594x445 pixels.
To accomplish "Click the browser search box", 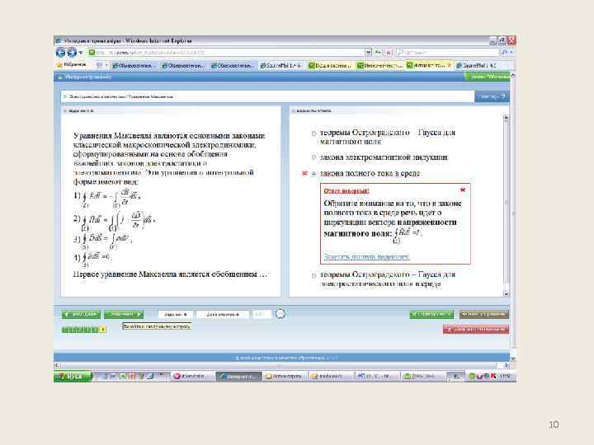I will pyautogui.click(x=447, y=52).
